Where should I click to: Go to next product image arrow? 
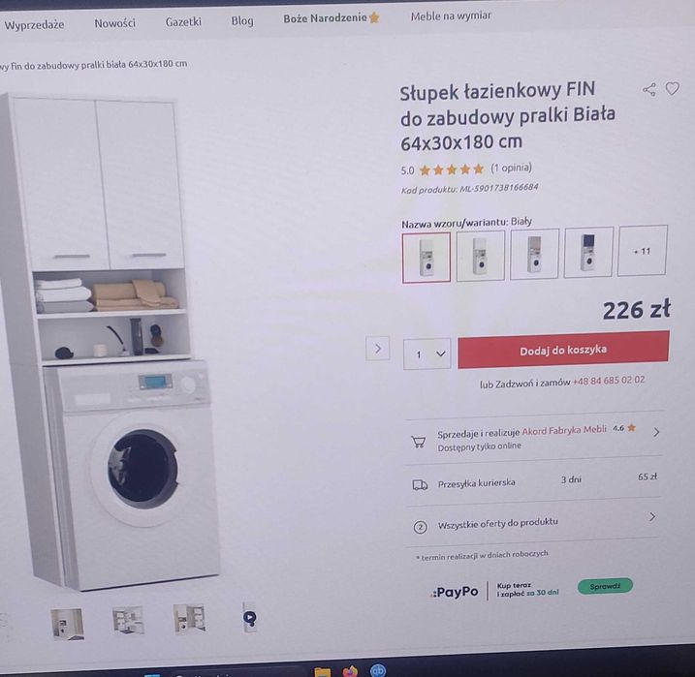tap(378, 349)
